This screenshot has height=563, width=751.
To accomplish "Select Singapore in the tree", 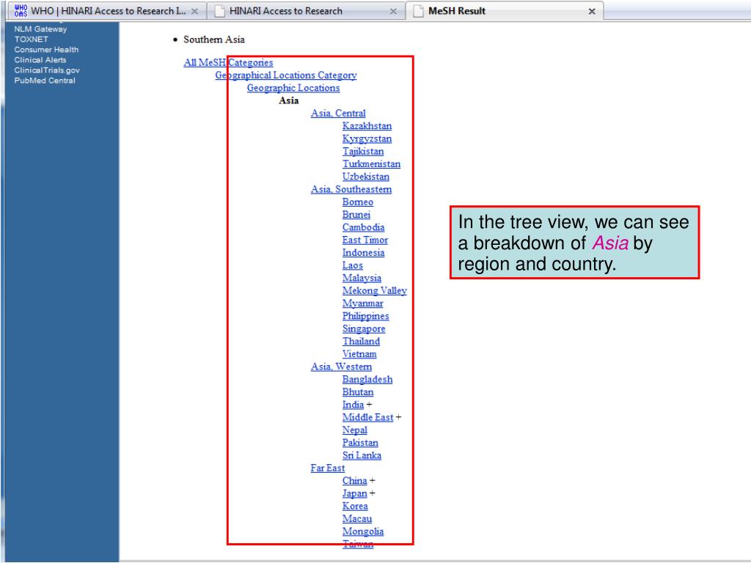I will click(364, 329).
